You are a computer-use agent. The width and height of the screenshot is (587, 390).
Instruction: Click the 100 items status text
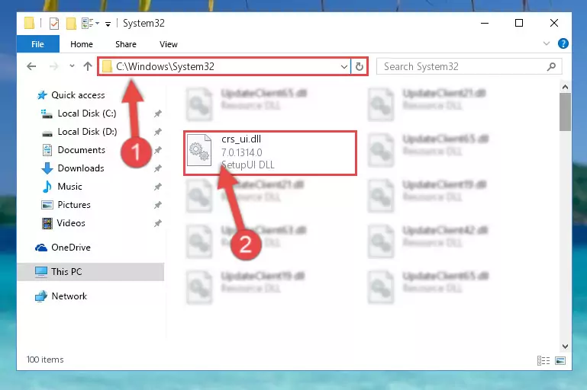(45, 360)
